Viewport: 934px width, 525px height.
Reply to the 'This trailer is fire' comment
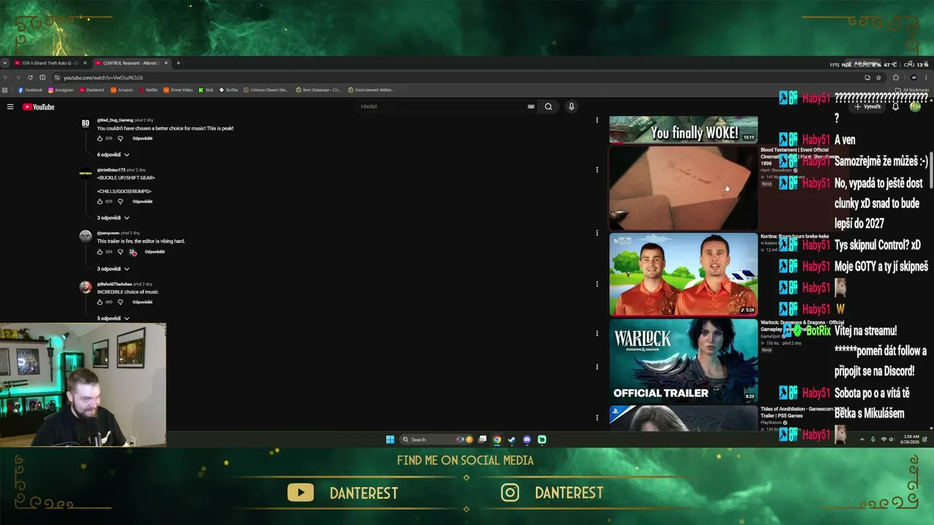[155, 252]
